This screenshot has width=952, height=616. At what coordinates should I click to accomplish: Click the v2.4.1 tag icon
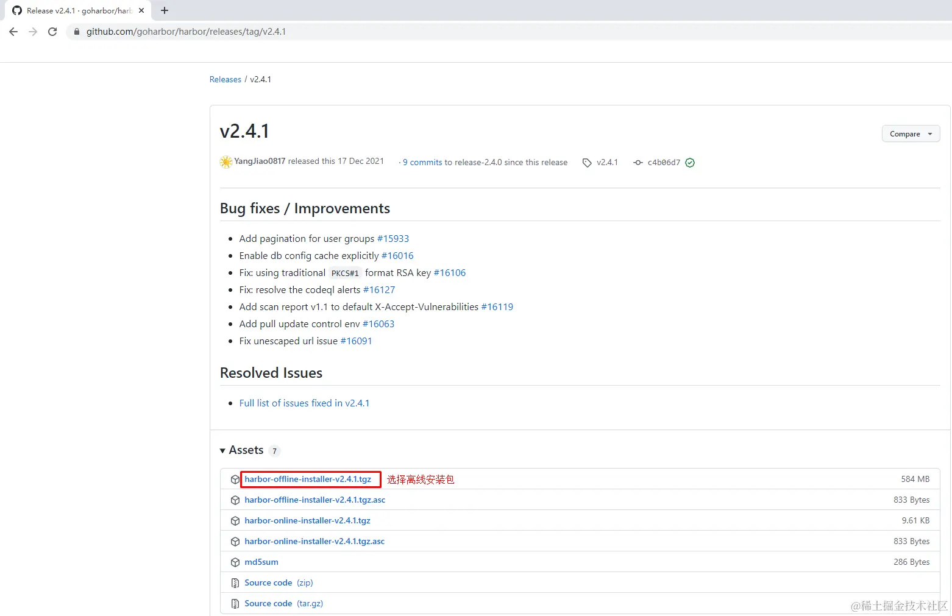pyautogui.click(x=587, y=163)
